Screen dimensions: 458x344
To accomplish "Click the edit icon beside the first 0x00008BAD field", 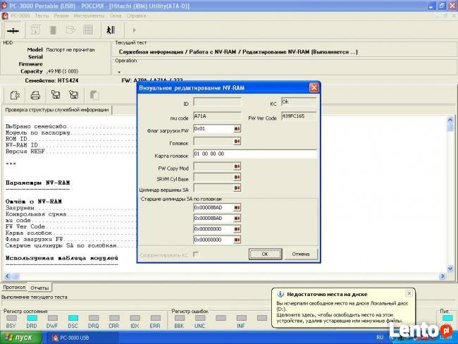I will (x=237, y=208).
